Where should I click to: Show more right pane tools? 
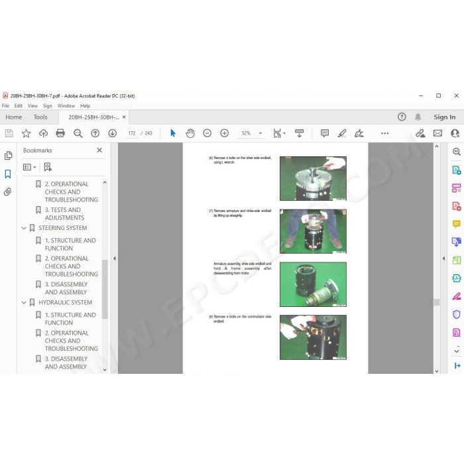tap(456, 351)
